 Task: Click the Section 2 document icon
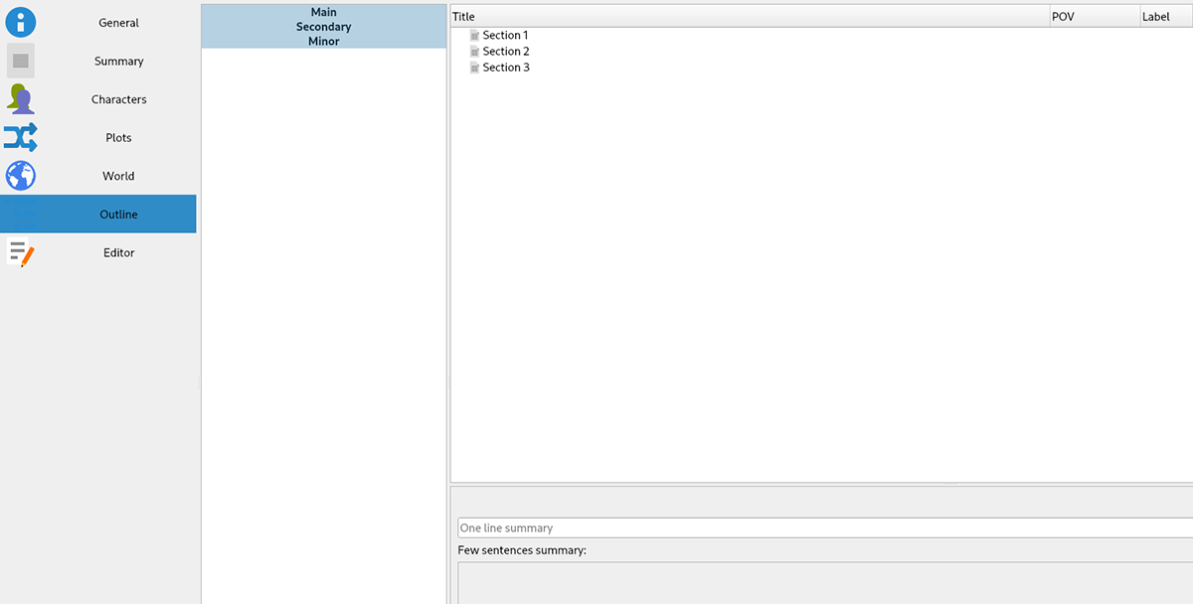[x=474, y=52]
